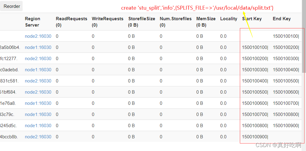The width and height of the screenshot is (306, 151).
Task: Sort by the Start Key column header
Action: point(252,19)
